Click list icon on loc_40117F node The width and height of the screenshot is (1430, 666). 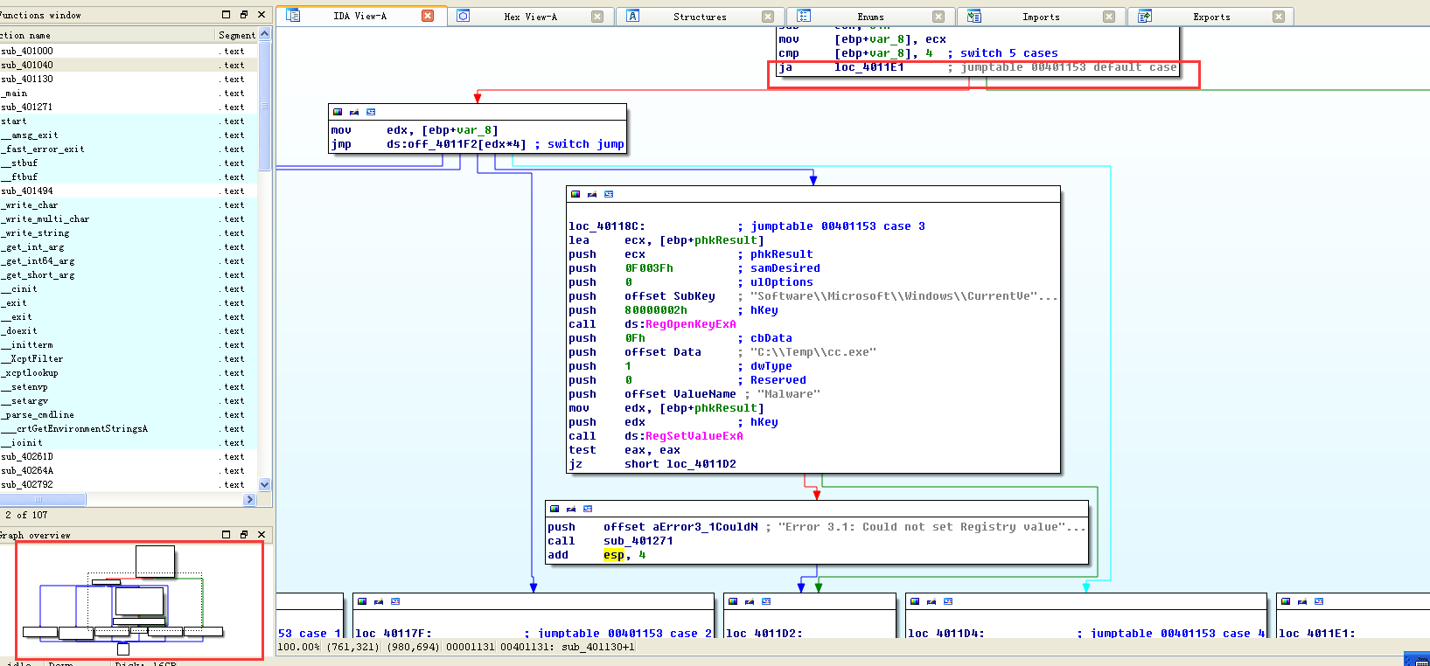395,601
